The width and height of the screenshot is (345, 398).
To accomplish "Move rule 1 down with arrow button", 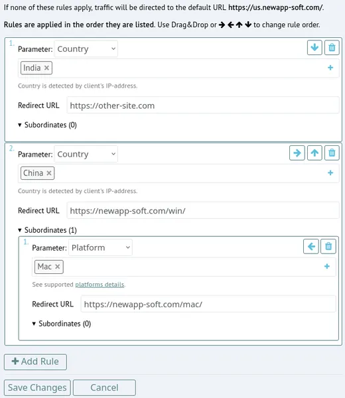I will tap(314, 48).
